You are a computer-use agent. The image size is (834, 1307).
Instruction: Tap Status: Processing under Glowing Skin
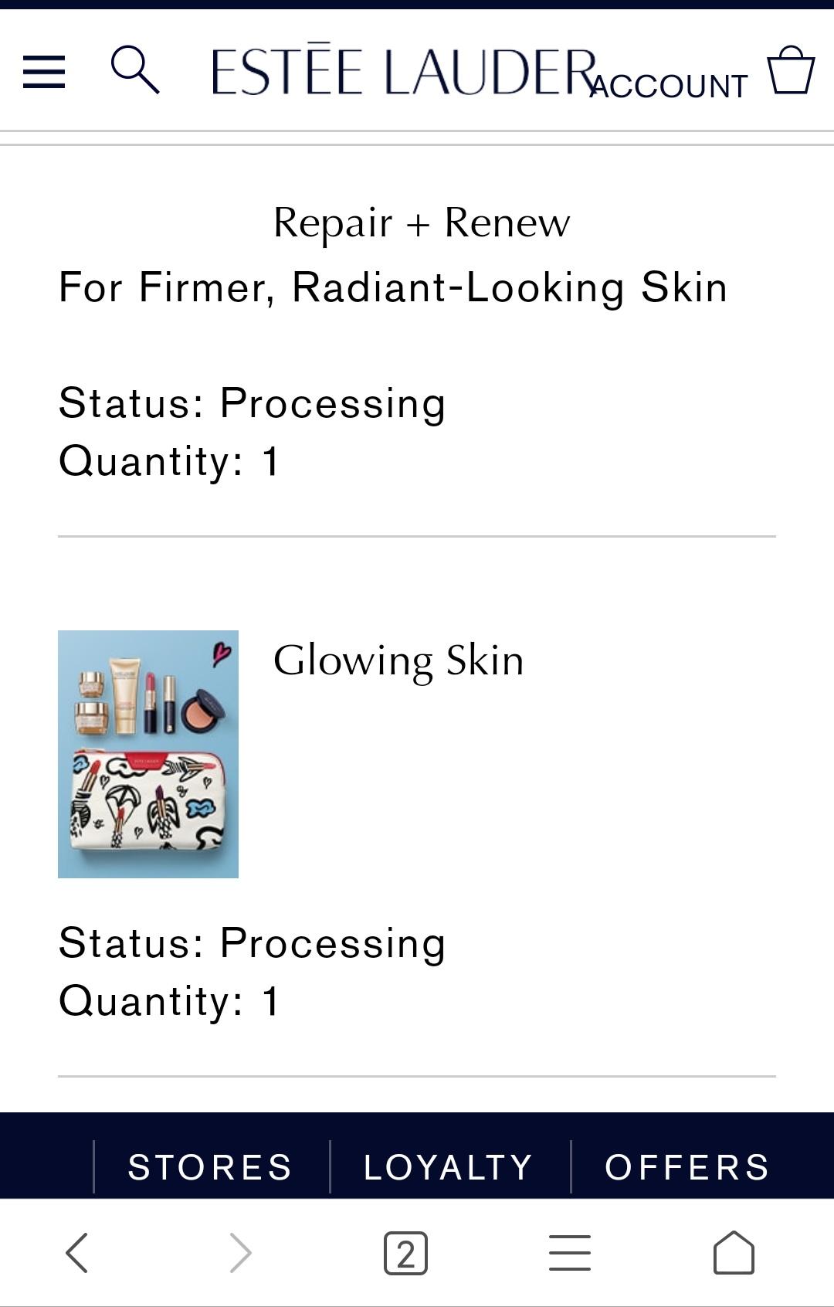tap(253, 944)
